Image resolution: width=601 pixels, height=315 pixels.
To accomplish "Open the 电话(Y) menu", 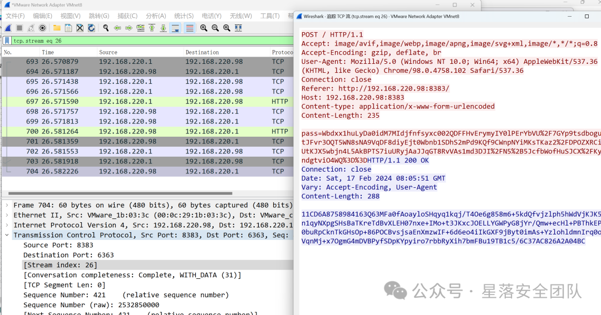I will 211,16.
